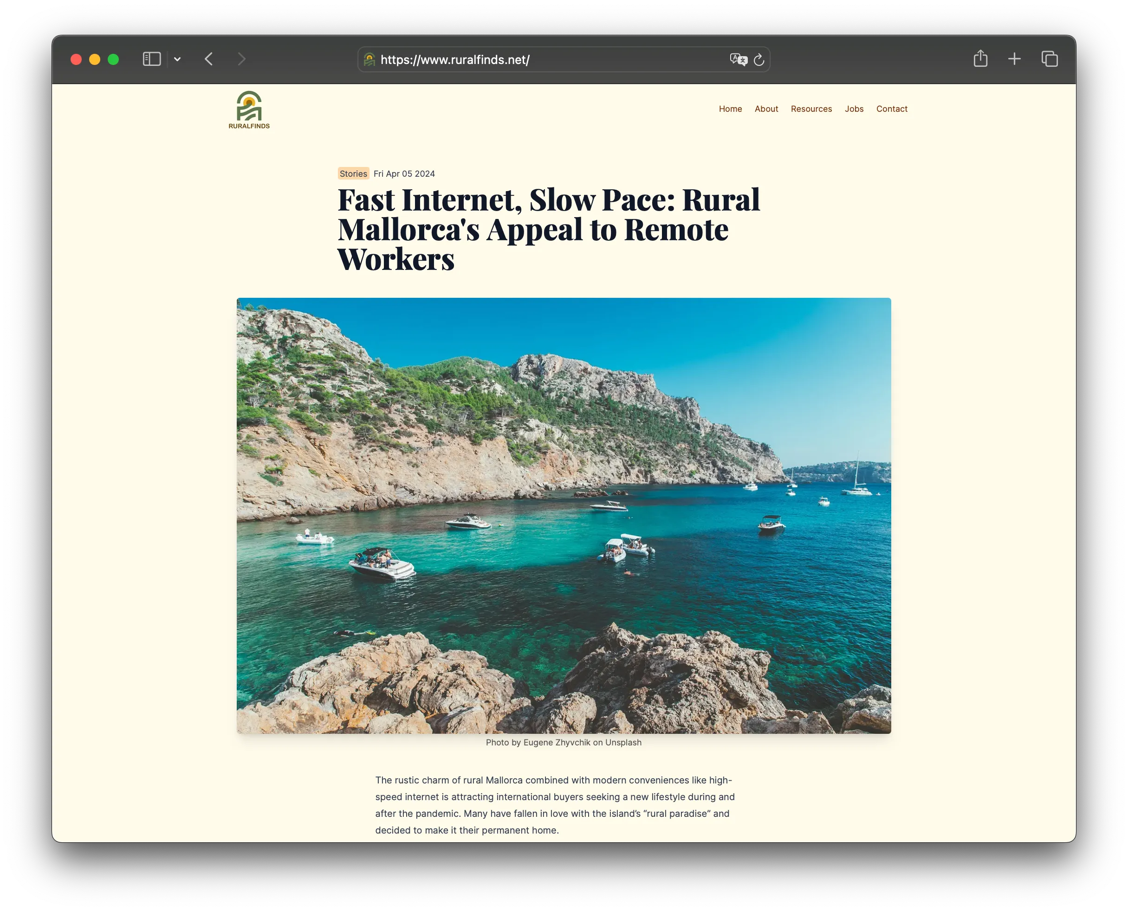Select the Stories category tag
Viewport: 1128px width, 911px height.
click(353, 173)
